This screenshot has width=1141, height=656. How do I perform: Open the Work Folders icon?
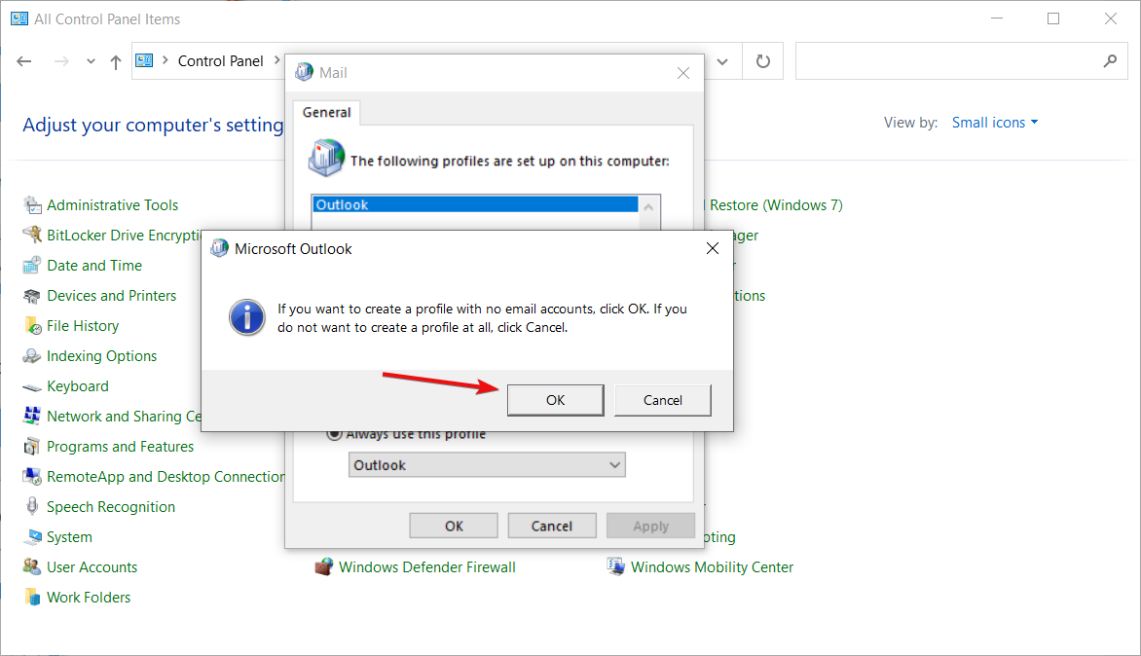tap(32, 598)
